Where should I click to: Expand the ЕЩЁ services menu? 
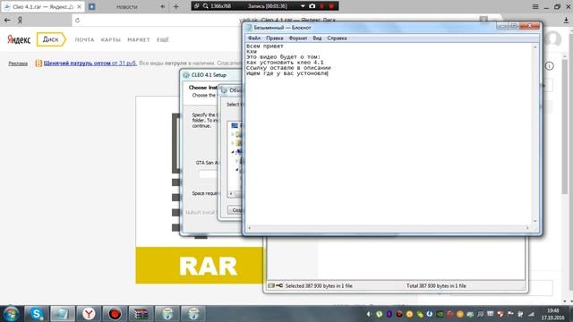pyautogui.click(x=163, y=39)
